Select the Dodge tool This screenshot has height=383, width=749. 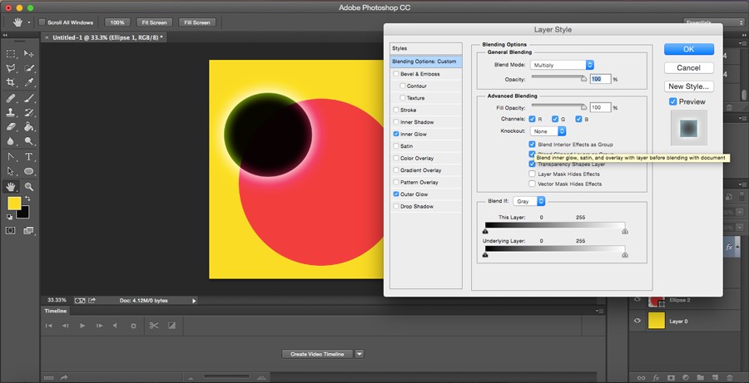pyautogui.click(x=28, y=141)
